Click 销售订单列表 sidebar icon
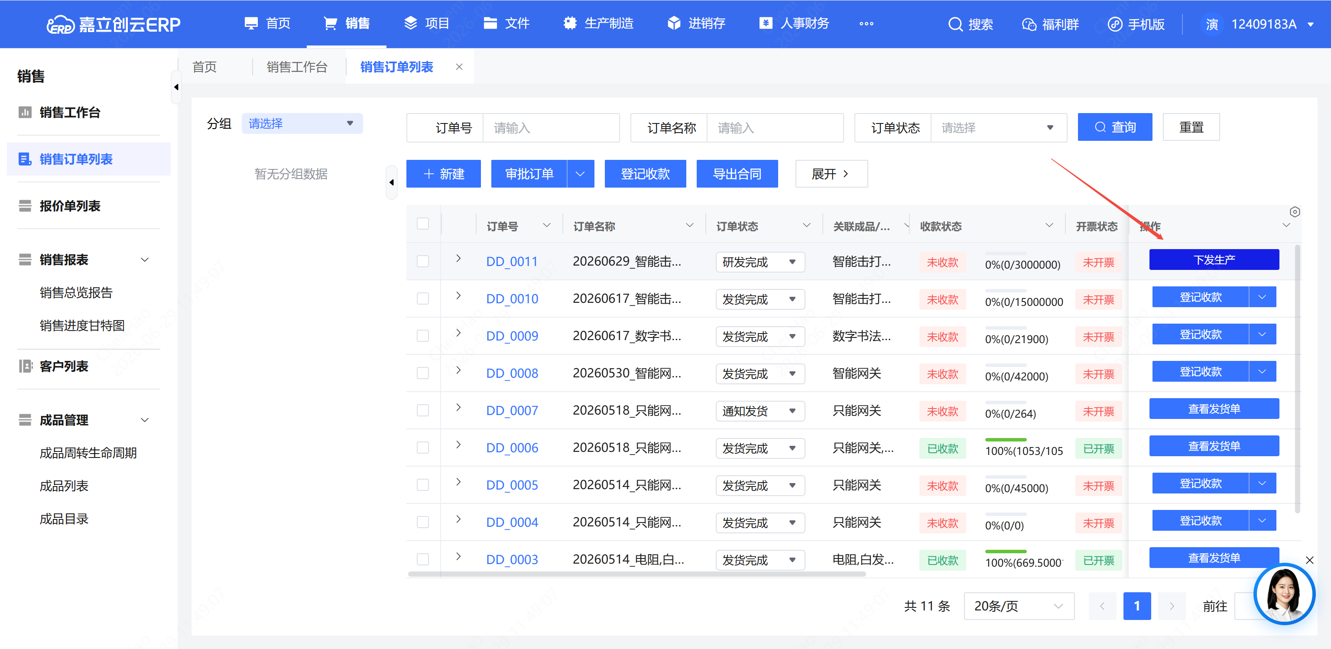The width and height of the screenshot is (1331, 649). click(x=24, y=159)
